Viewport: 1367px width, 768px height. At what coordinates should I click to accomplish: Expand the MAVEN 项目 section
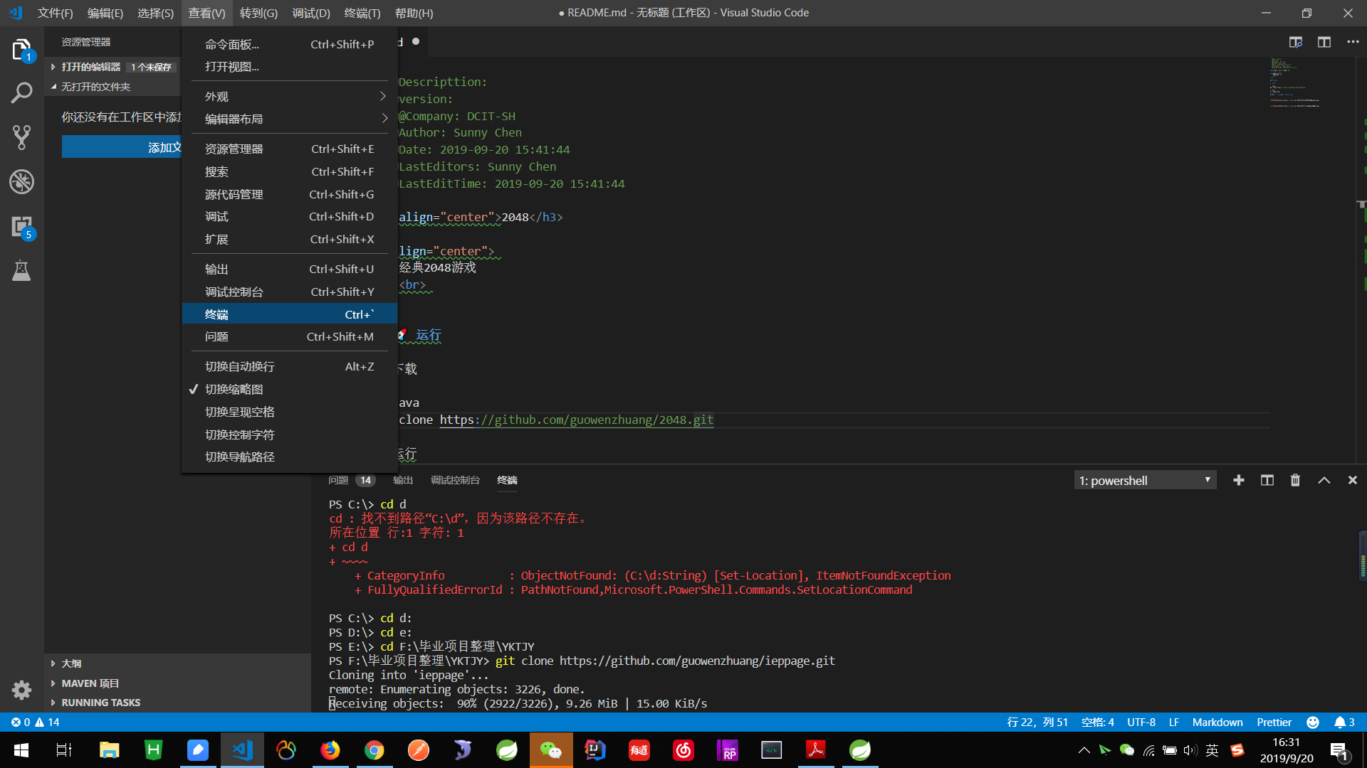point(90,683)
